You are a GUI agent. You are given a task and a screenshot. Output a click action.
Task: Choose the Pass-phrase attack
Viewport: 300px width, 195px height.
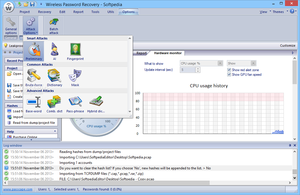[75, 104]
